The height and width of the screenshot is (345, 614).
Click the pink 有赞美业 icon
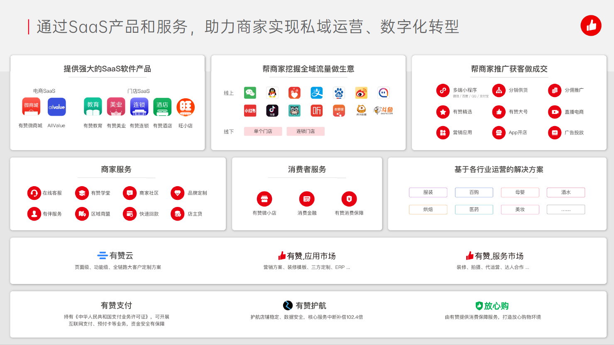[x=116, y=107]
